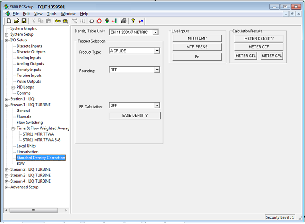Expand the System Setup tree node
The image size is (305, 224).
(x=7, y=35)
